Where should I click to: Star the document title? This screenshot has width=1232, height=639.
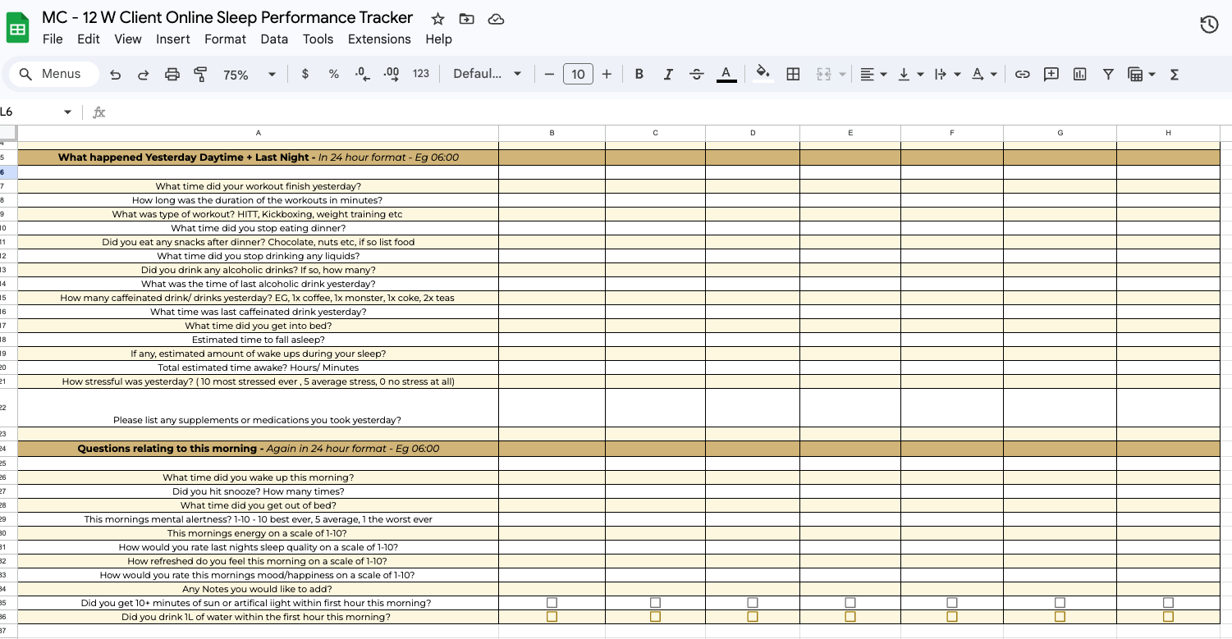[x=437, y=18]
